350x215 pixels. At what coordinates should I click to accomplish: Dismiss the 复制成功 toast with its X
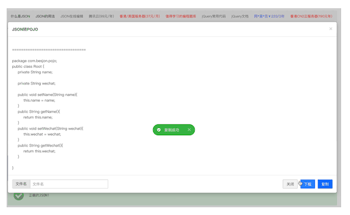click(189, 129)
